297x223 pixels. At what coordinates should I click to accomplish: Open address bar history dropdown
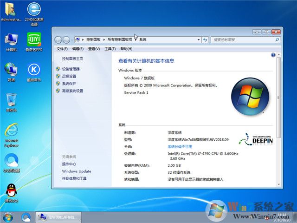coord(199,39)
